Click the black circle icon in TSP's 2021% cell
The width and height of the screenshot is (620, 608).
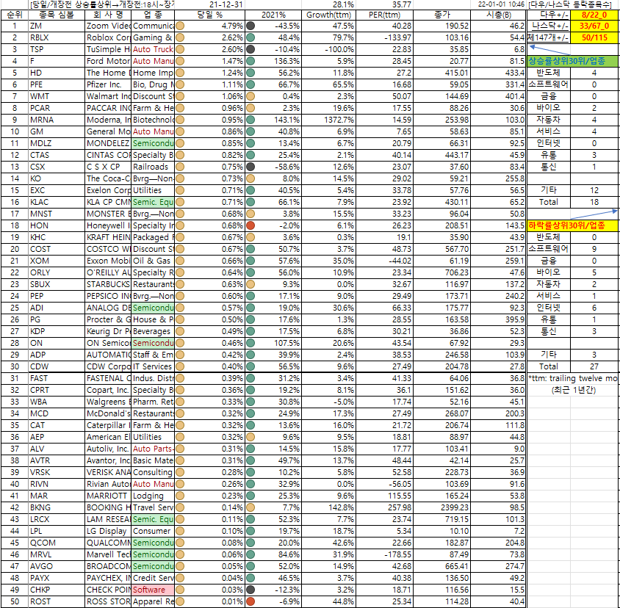point(250,49)
